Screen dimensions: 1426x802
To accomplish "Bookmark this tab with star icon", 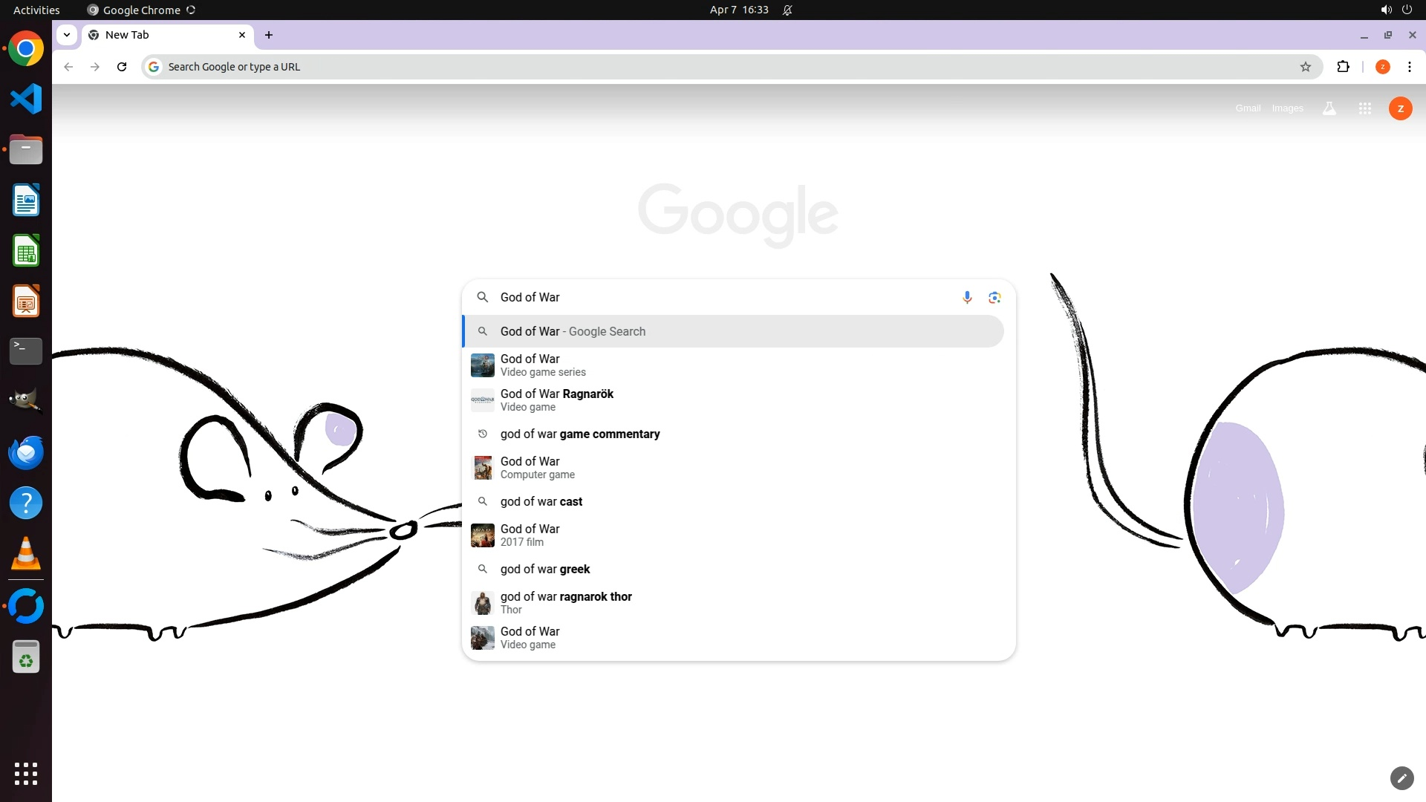I will tap(1306, 67).
